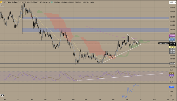The image size is (177, 101).
Task: Open the USDT currency dropdown
Action: click(x=173, y=2)
